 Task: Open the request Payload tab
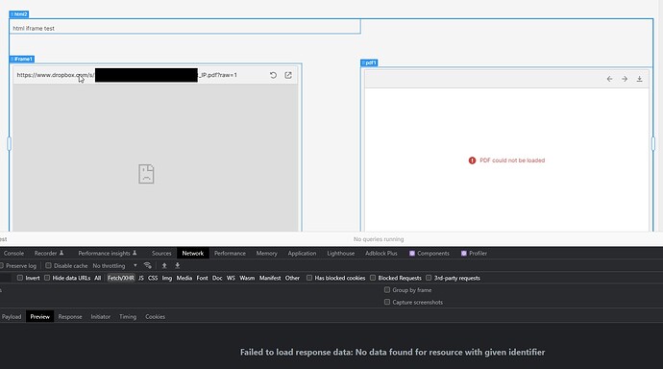coord(12,316)
